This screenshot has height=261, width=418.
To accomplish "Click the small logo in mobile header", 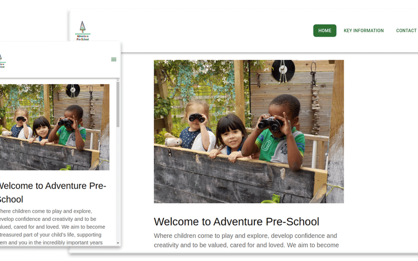I will coord(2,61).
